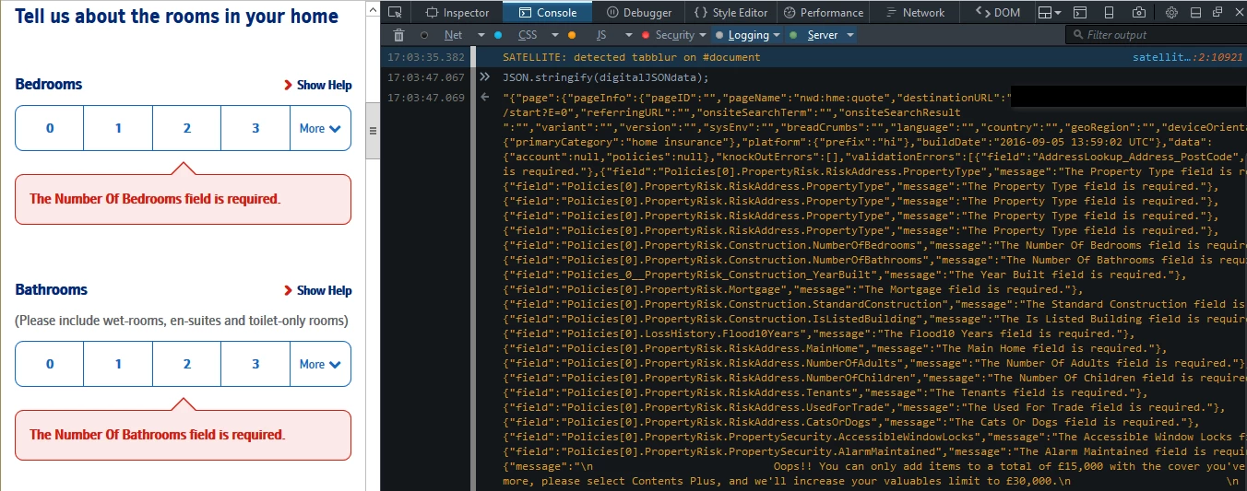Open the More dropdown under Bedrooms
This screenshot has height=491, width=1247.
[320, 128]
